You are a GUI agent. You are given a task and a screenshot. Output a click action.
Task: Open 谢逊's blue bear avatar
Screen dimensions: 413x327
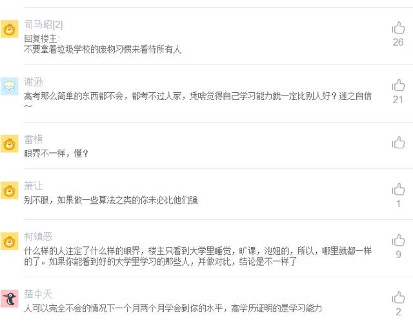click(x=10, y=86)
